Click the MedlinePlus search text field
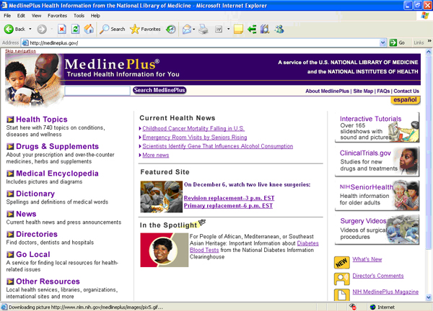 point(97,91)
